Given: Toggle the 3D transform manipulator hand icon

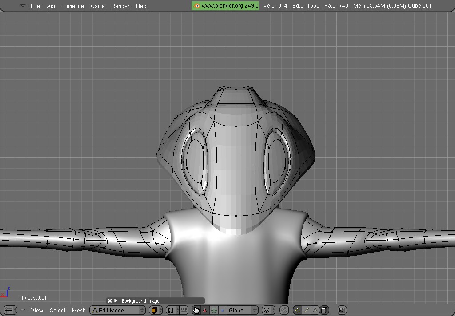Looking at the screenshot, I should [x=196, y=310].
